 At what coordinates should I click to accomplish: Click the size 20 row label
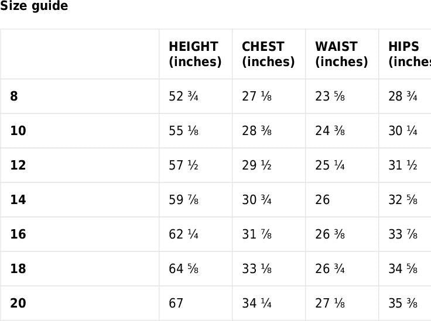point(18,303)
